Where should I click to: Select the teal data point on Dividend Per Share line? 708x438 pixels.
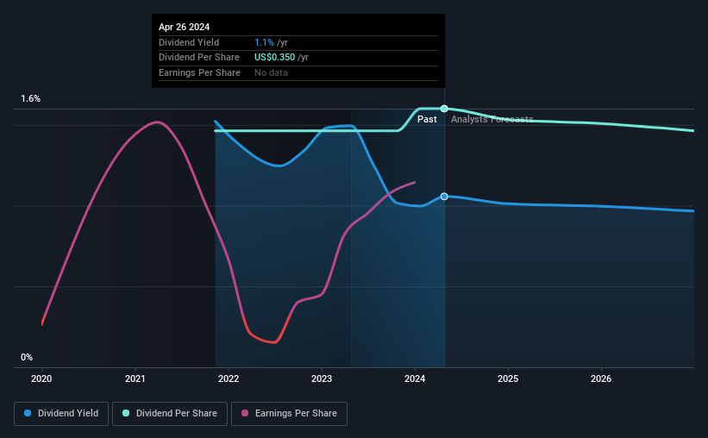coord(444,109)
